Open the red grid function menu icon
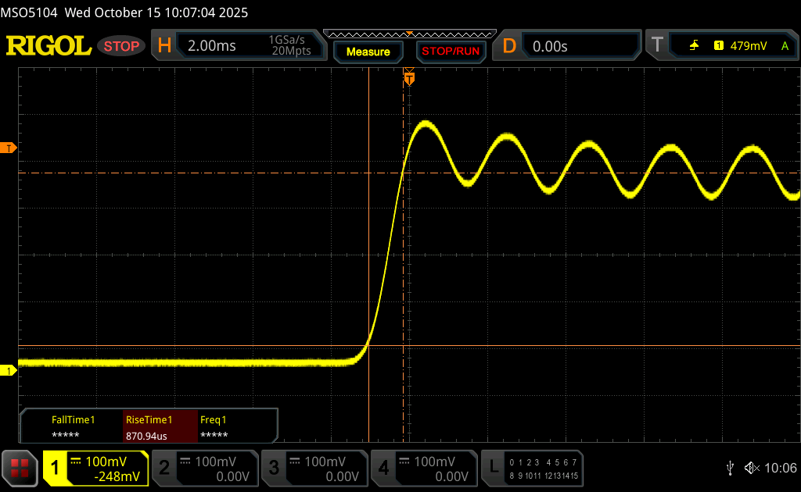 20,468
